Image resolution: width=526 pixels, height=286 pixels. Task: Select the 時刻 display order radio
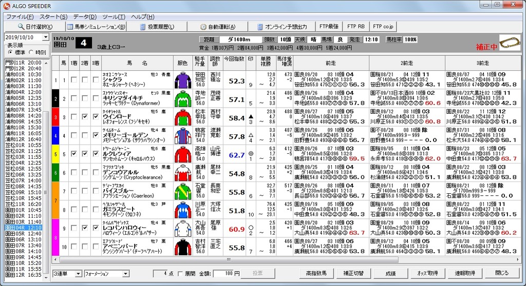coord(31,52)
